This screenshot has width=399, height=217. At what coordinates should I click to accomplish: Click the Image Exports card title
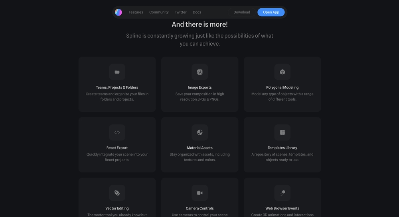199,87
